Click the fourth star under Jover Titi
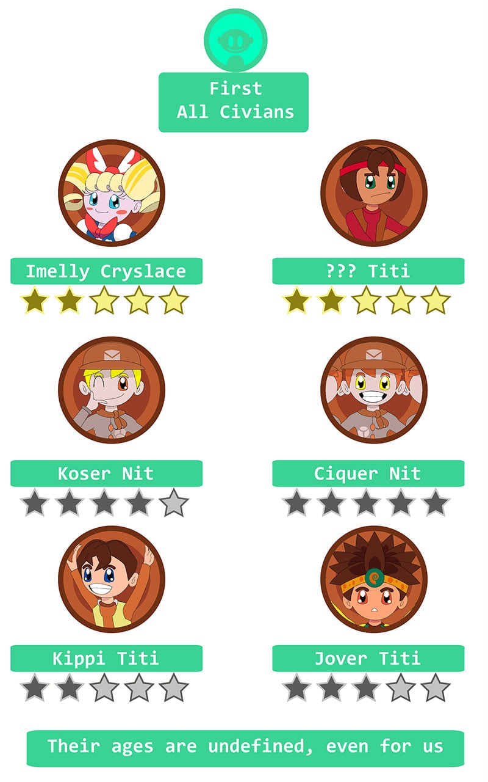The width and height of the screenshot is (488, 782). pyautogui.click(x=401, y=688)
